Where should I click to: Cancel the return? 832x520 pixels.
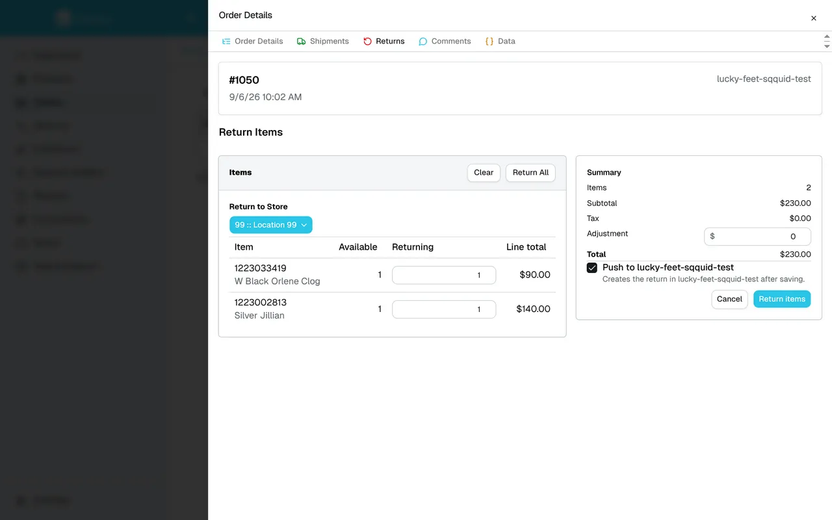(x=729, y=299)
